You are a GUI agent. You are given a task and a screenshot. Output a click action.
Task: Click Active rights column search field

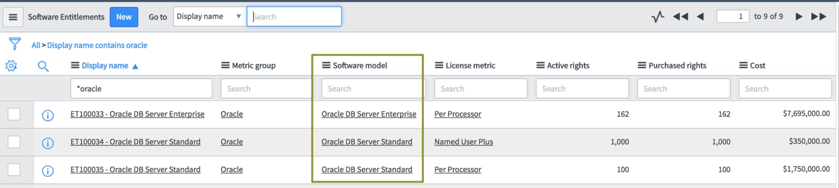[x=582, y=88]
